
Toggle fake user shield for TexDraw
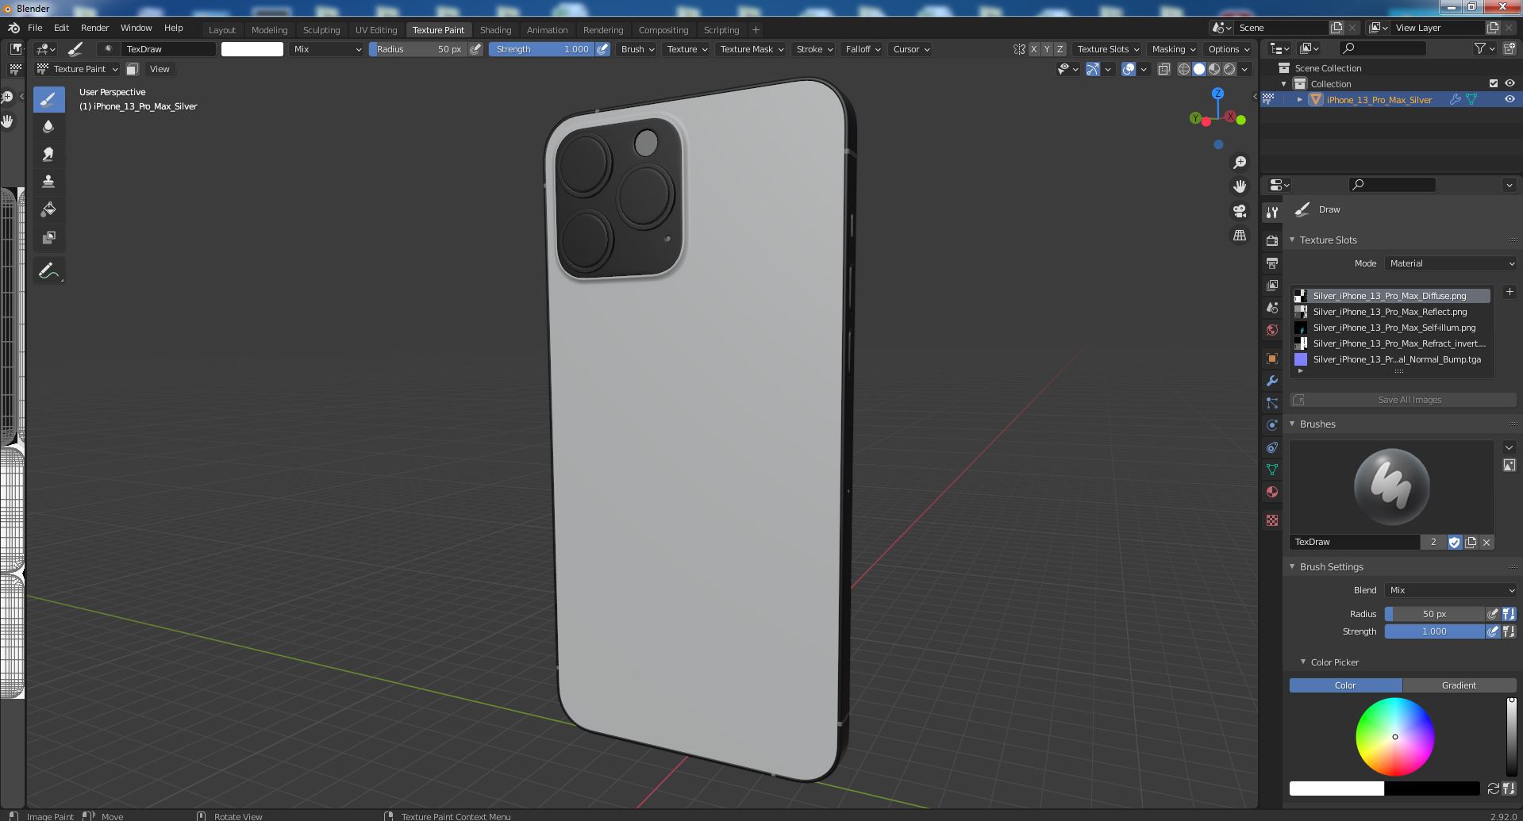point(1454,542)
